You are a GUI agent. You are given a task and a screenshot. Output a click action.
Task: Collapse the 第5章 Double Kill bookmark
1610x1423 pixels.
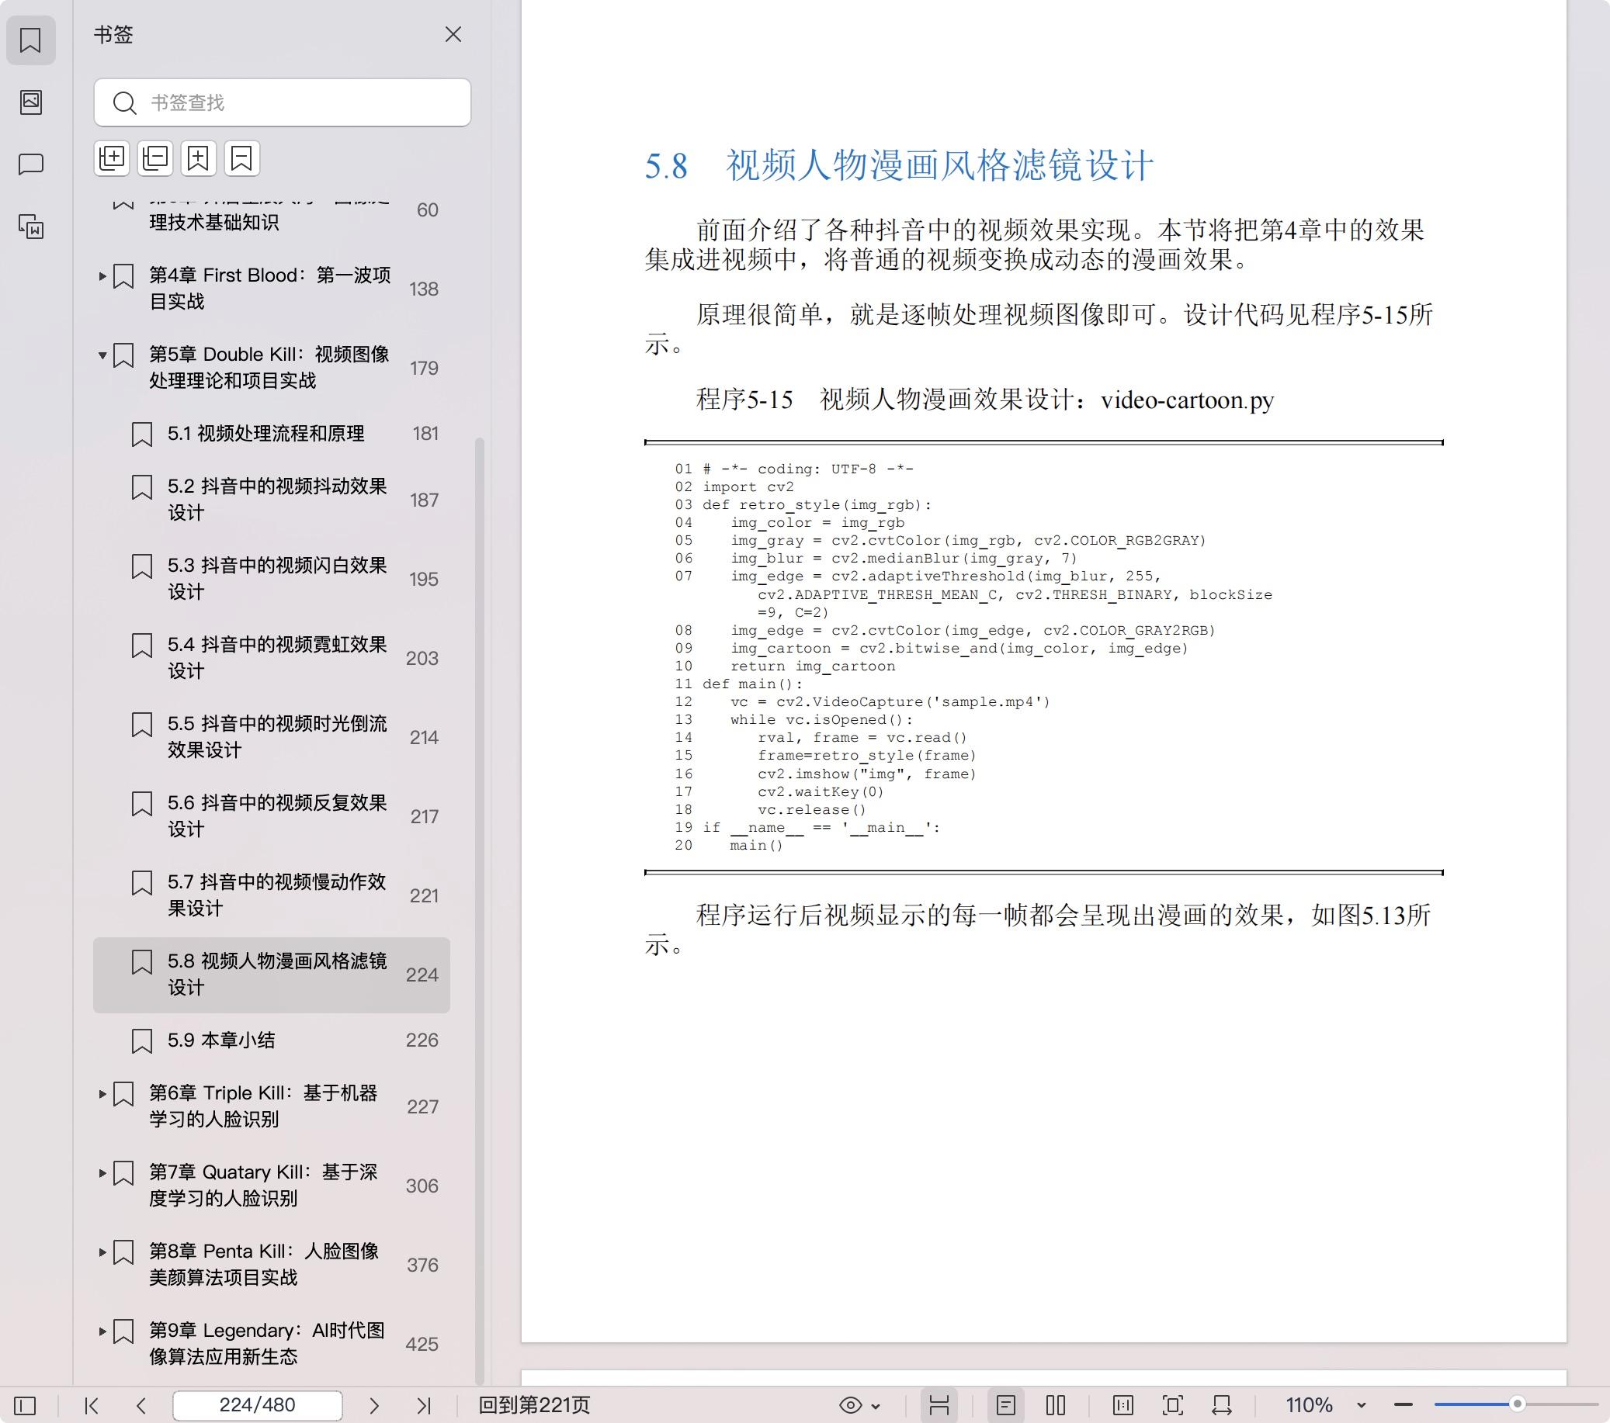tap(102, 355)
